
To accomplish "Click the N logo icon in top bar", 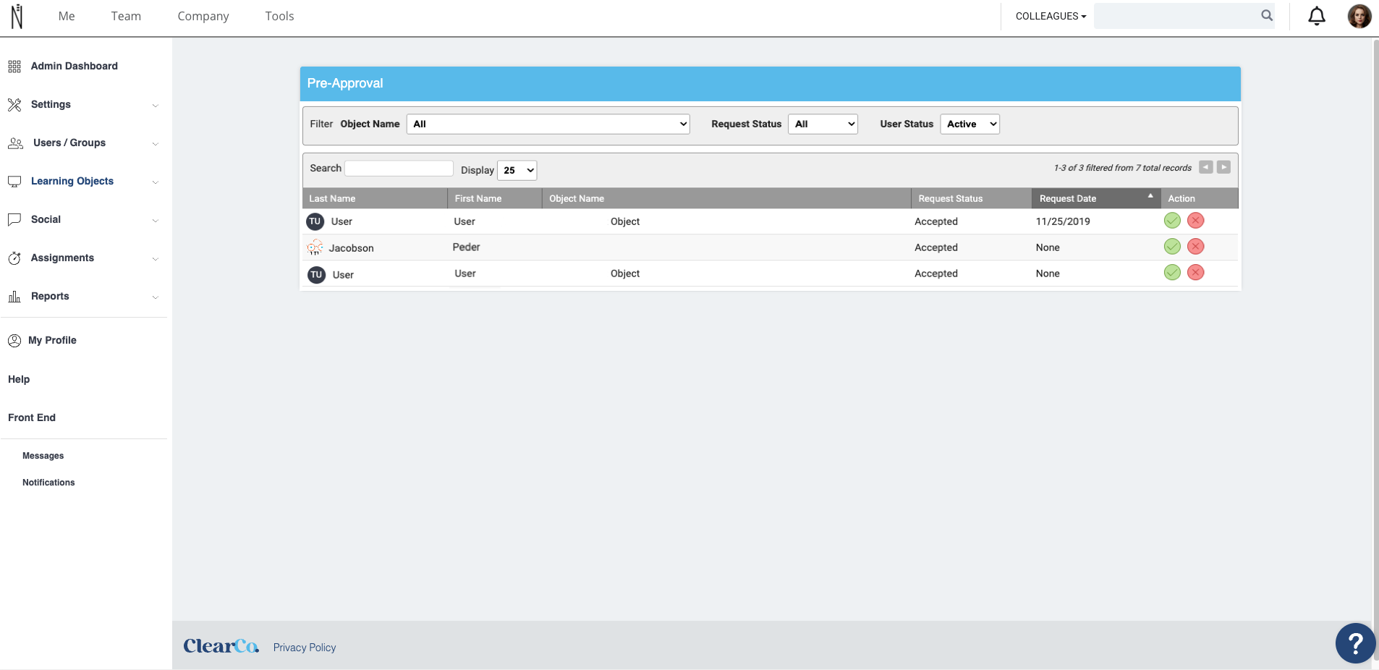I will (17, 16).
